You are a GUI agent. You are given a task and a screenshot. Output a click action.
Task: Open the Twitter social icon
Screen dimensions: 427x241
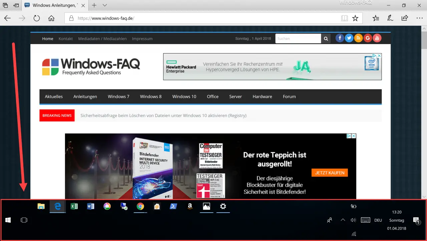click(x=349, y=38)
